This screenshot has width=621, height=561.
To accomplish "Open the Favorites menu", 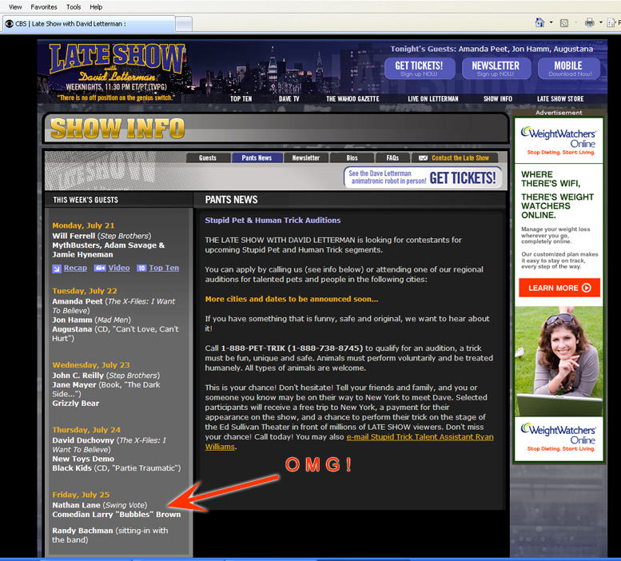I will tap(44, 6).
